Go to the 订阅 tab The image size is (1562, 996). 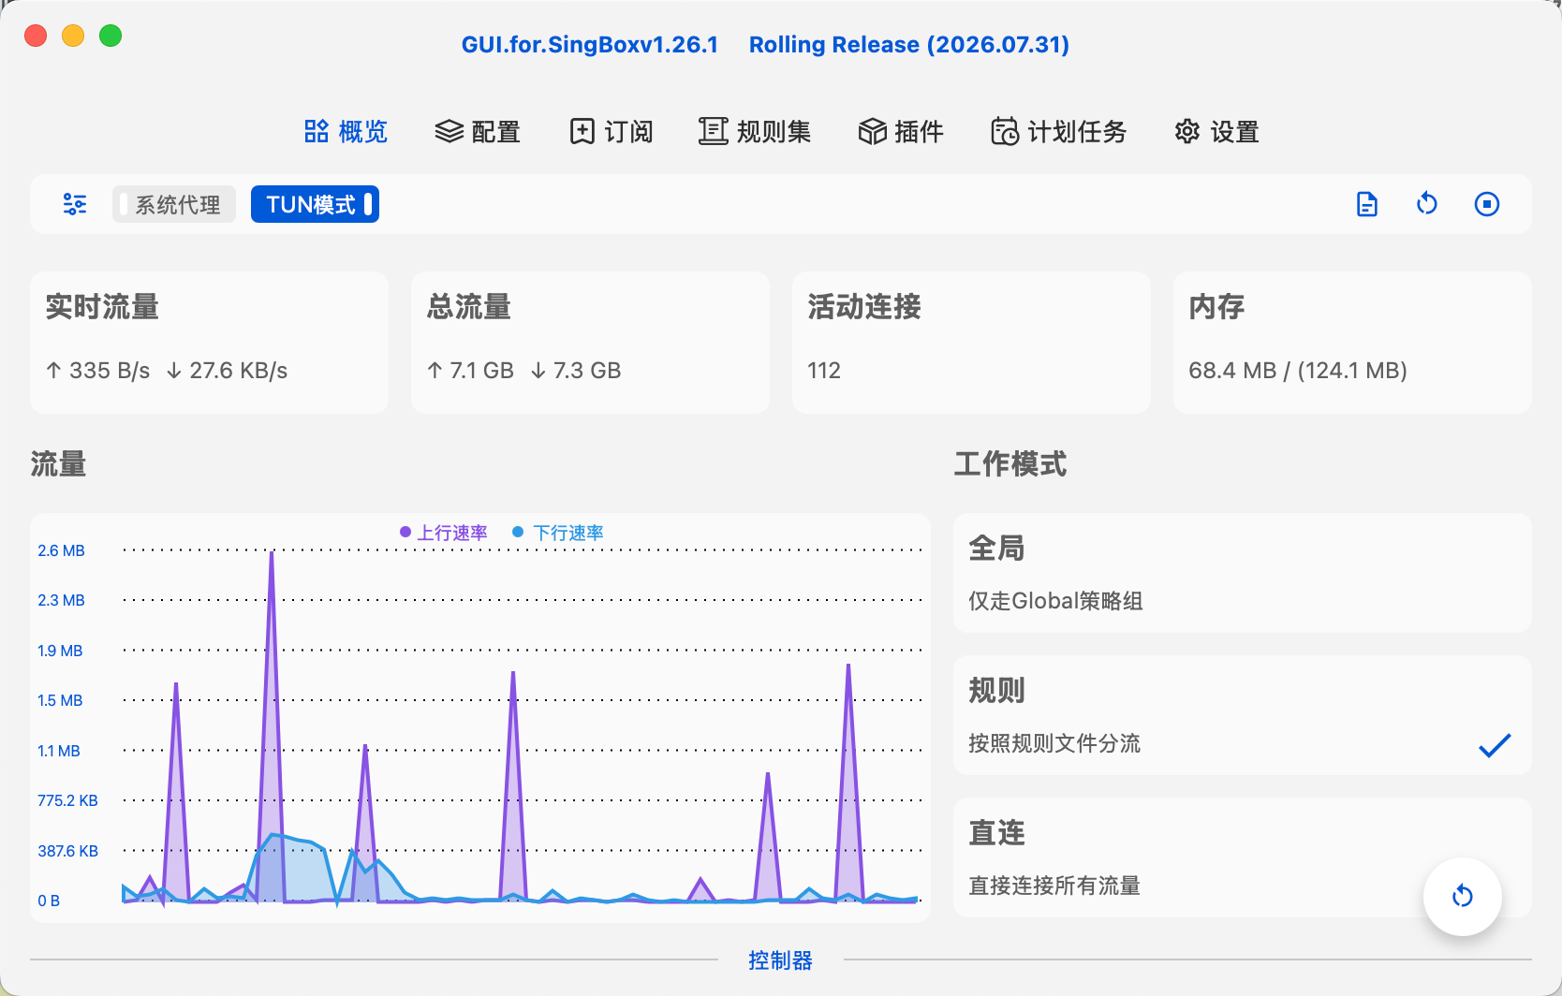[611, 131]
